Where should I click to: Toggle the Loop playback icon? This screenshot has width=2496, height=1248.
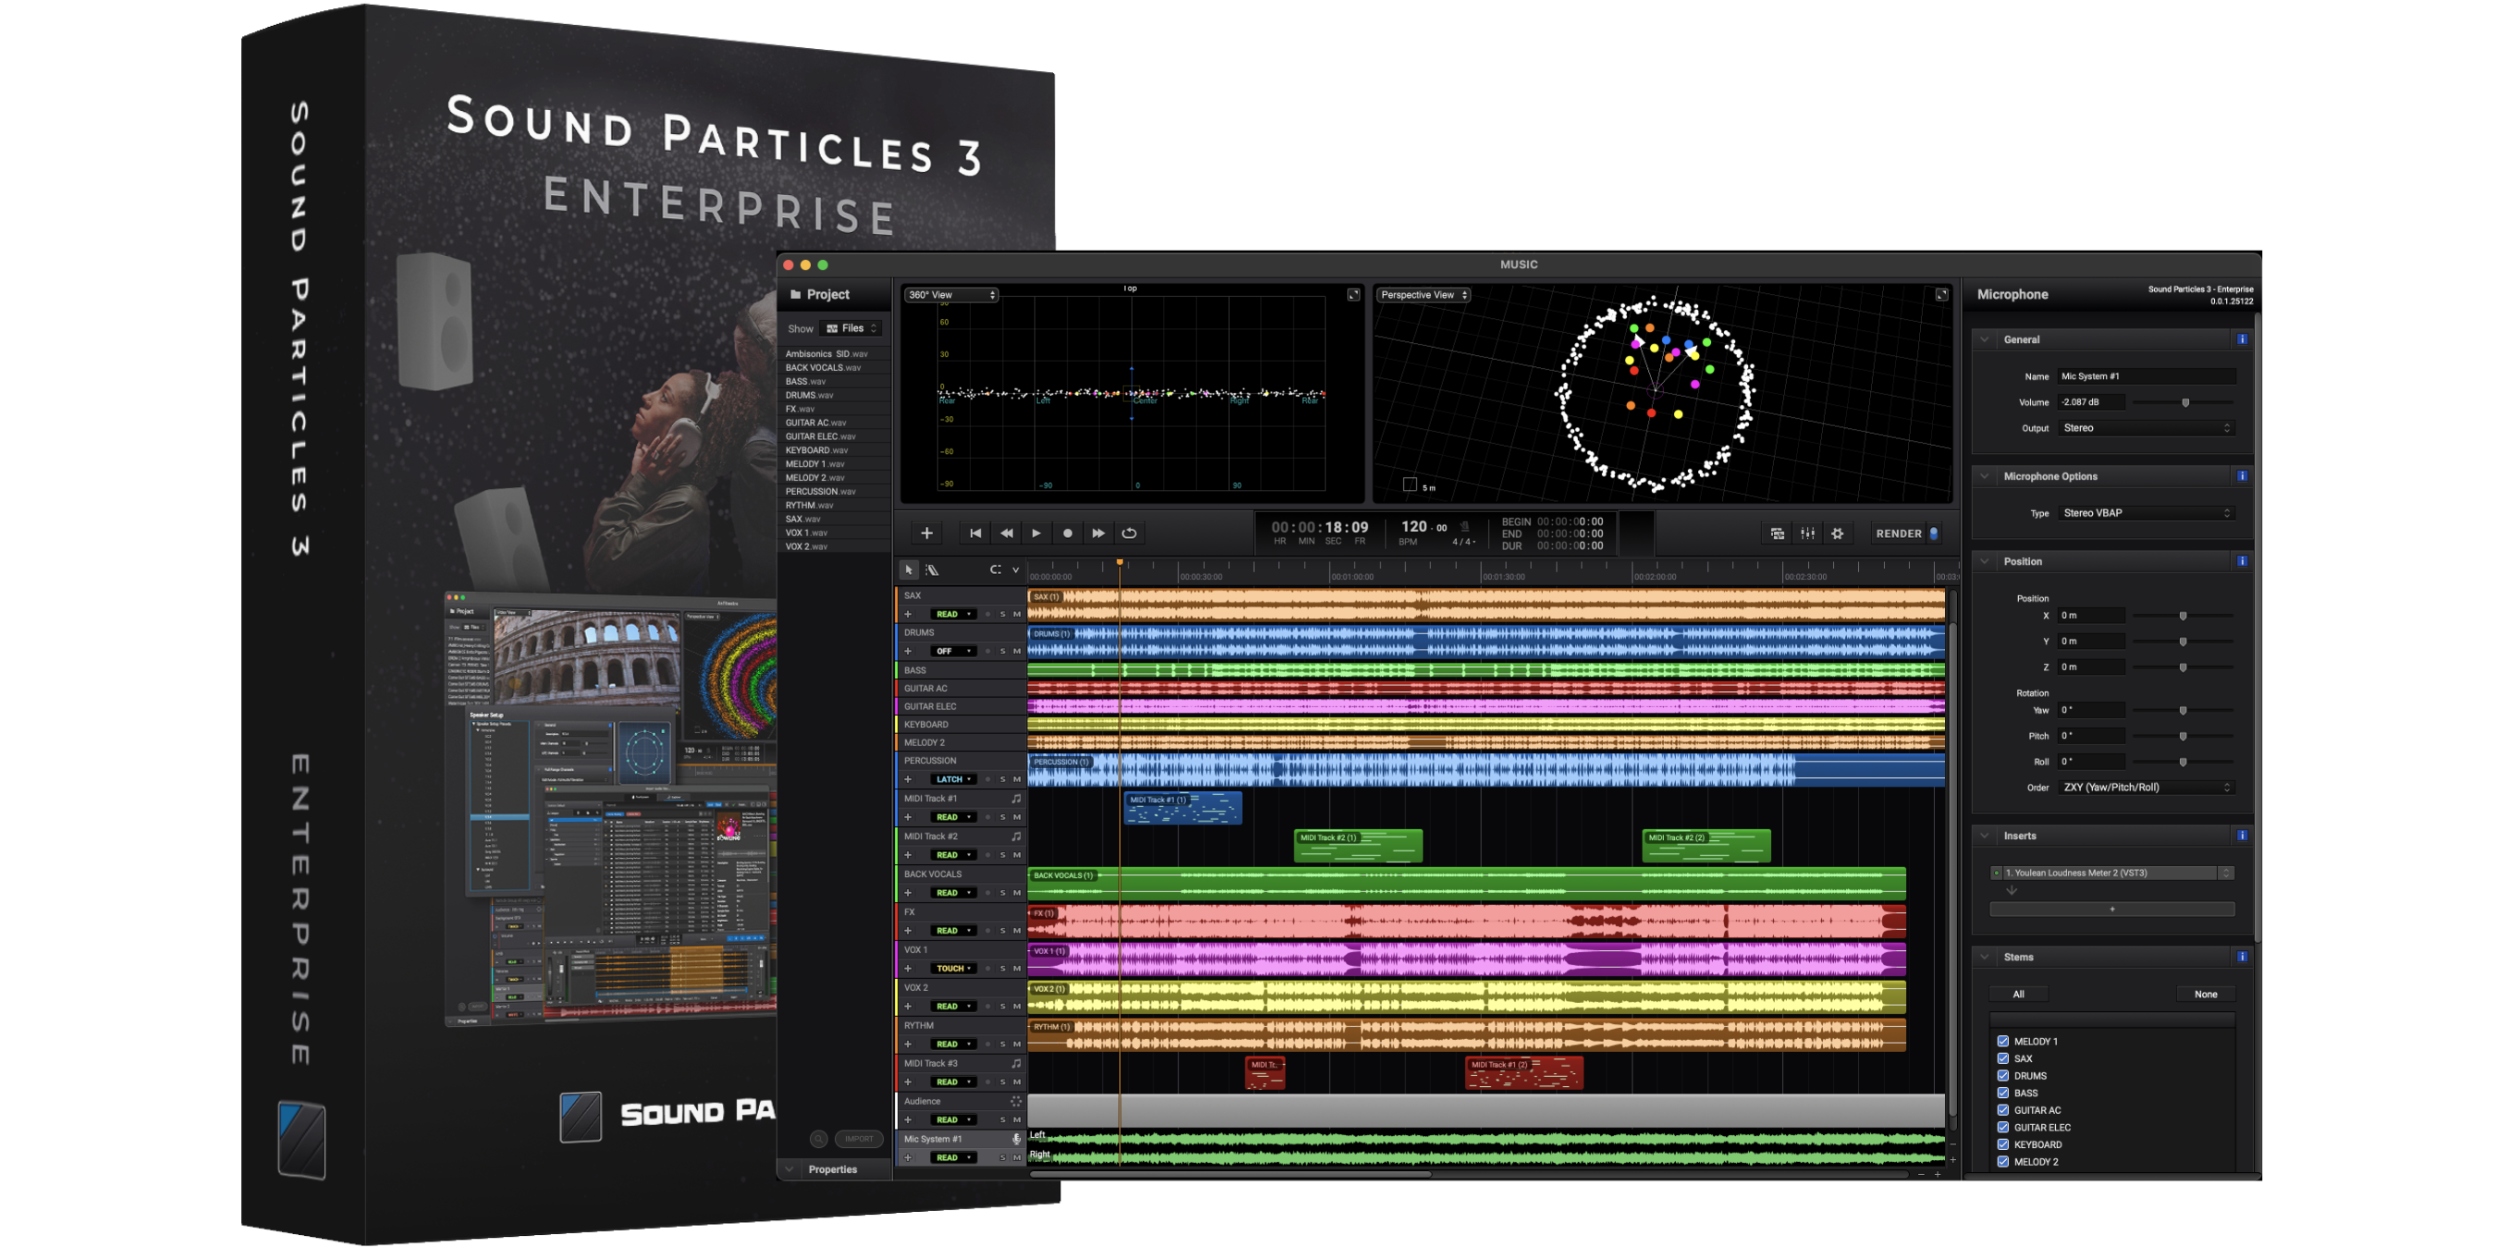pyautogui.click(x=1129, y=532)
